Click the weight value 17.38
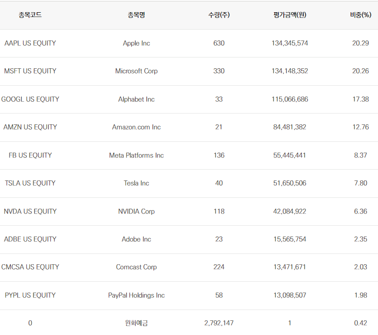Image resolution: width=378 pixels, height=335 pixels. tap(361, 99)
